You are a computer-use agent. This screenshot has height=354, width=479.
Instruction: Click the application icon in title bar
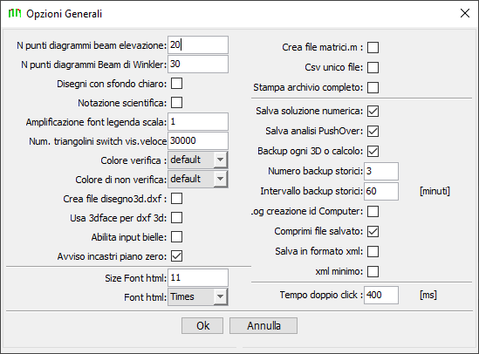coord(15,13)
